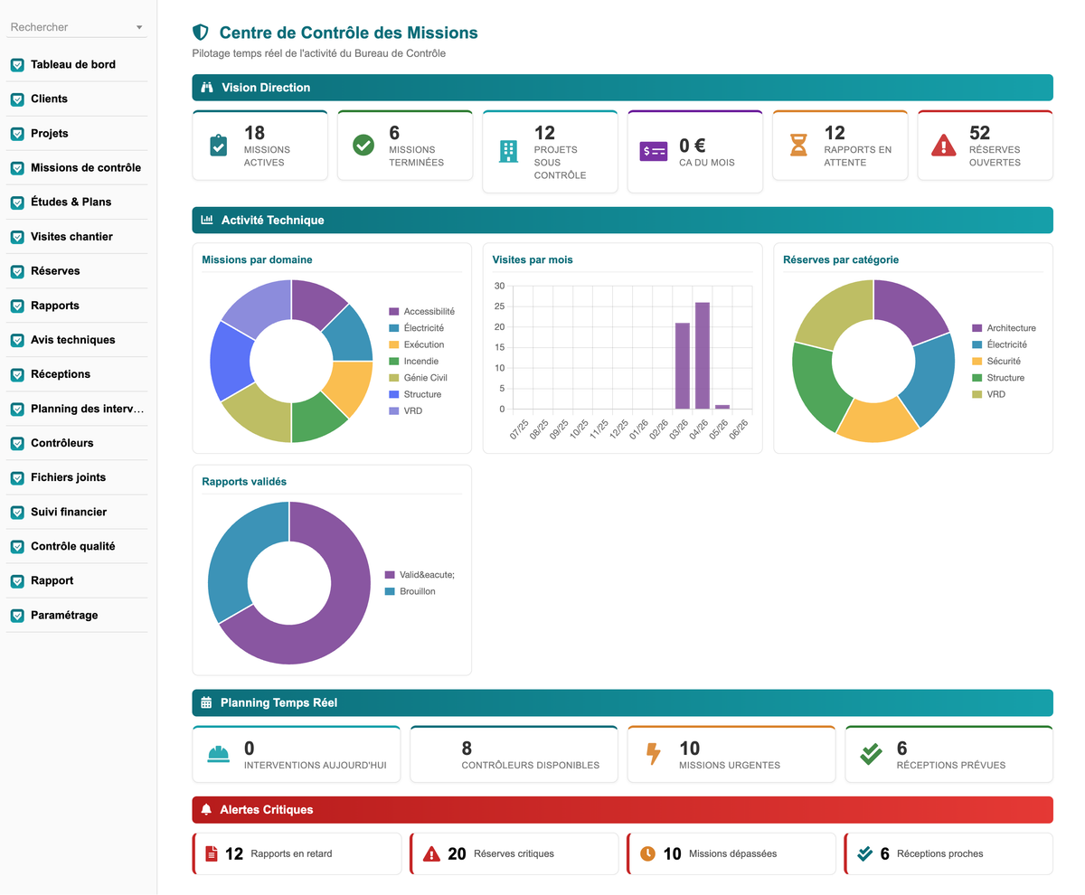Click the calendar icon in Planning Temps Réel header
The height and width of the screenshot is (895, 1085).
pos(206,702)
